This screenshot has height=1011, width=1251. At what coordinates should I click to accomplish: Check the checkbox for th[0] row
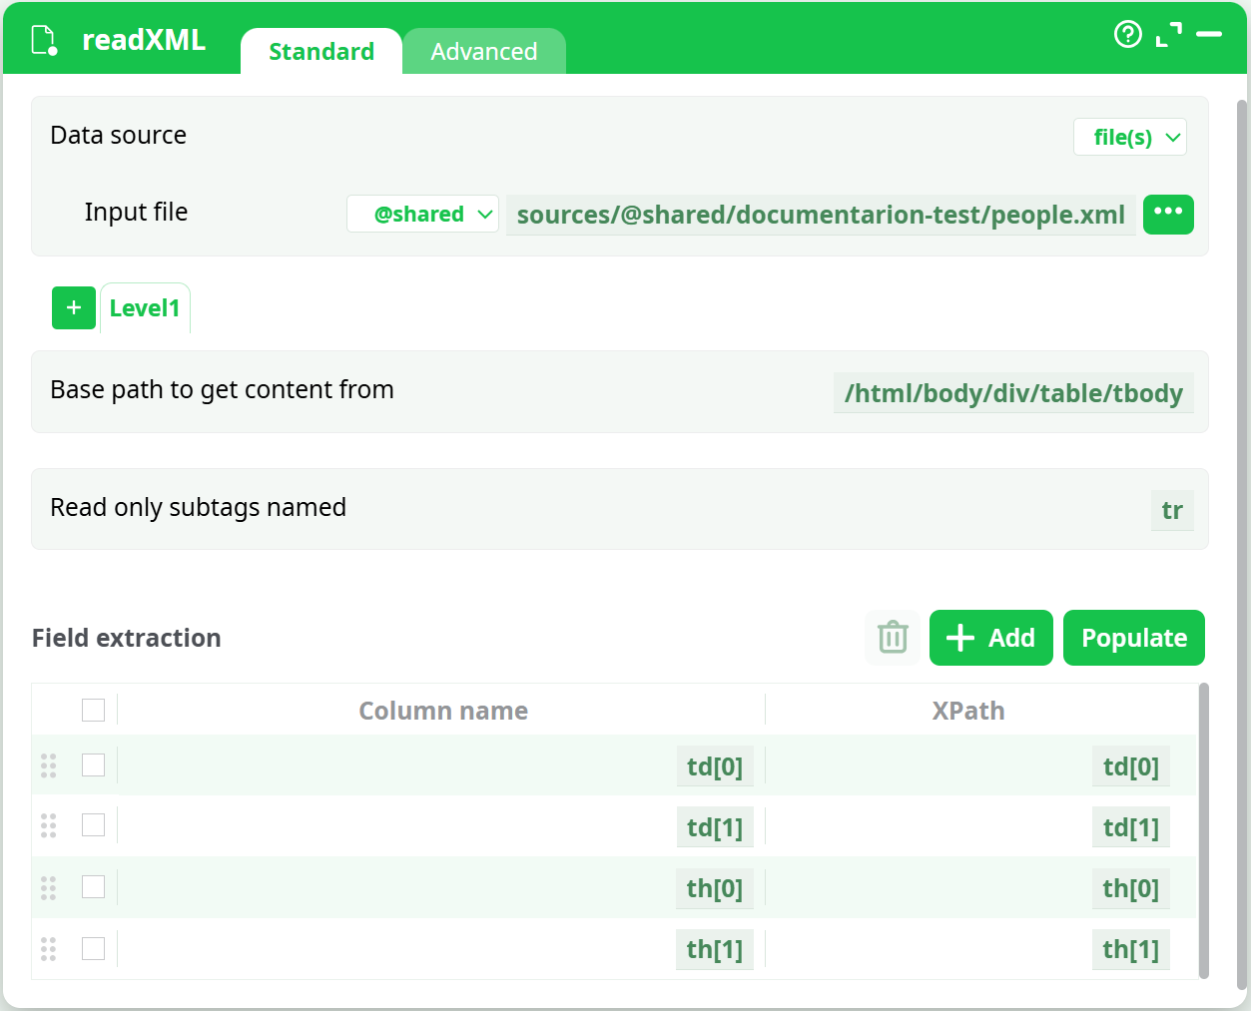93,887
